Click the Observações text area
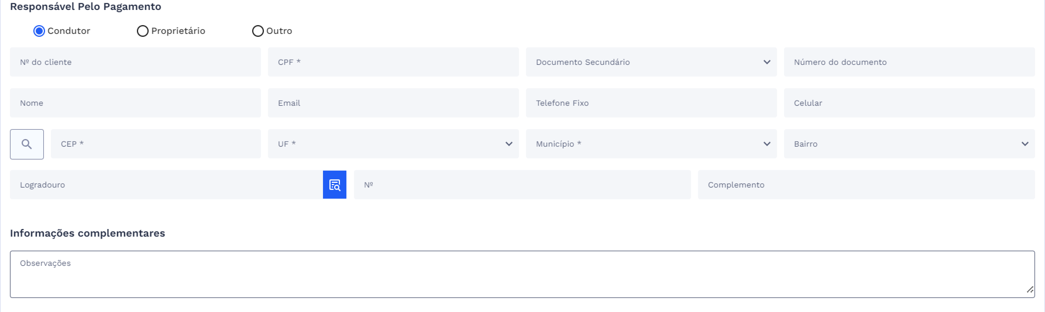1045x312 pixels. [522, 274]
